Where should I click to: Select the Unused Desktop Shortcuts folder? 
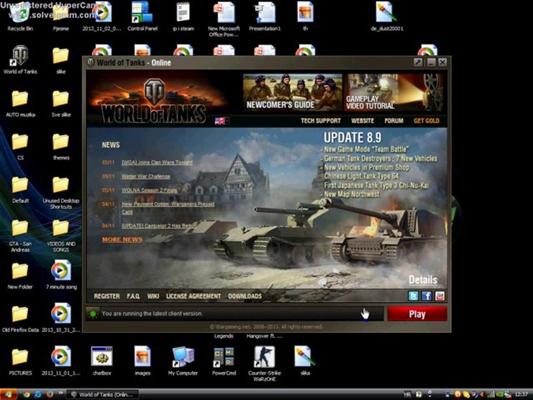coord(61,193)
